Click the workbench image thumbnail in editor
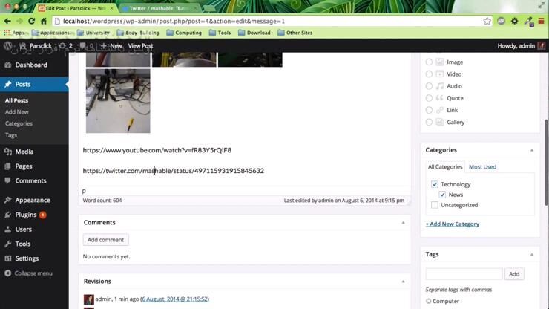This screenshot has width=549, height=309. click(118, 101)
